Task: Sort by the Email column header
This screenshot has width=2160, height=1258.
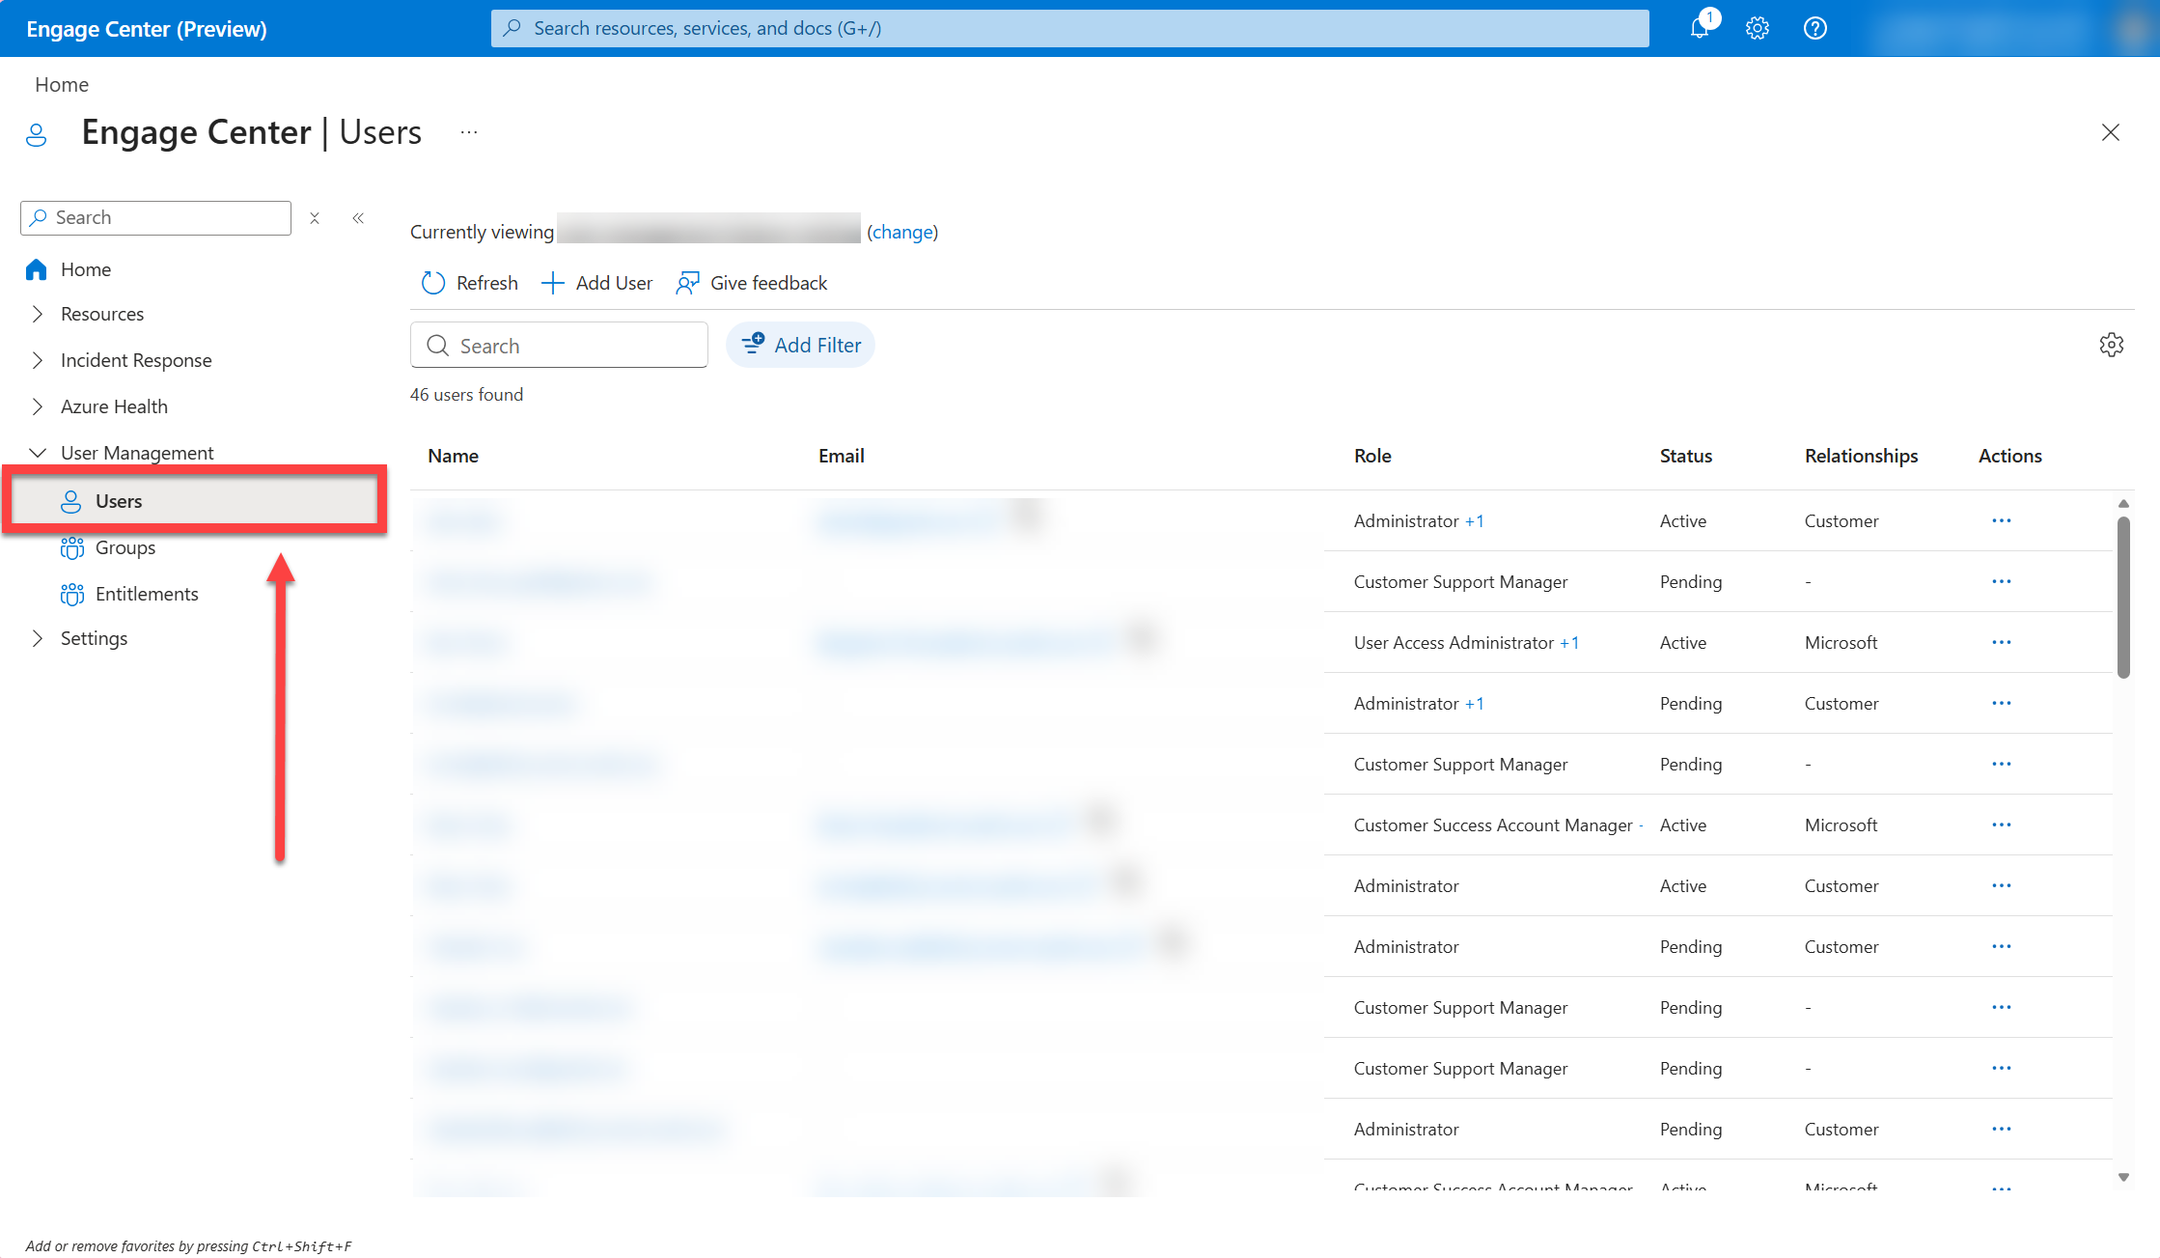Action: [x=842, y=456]
